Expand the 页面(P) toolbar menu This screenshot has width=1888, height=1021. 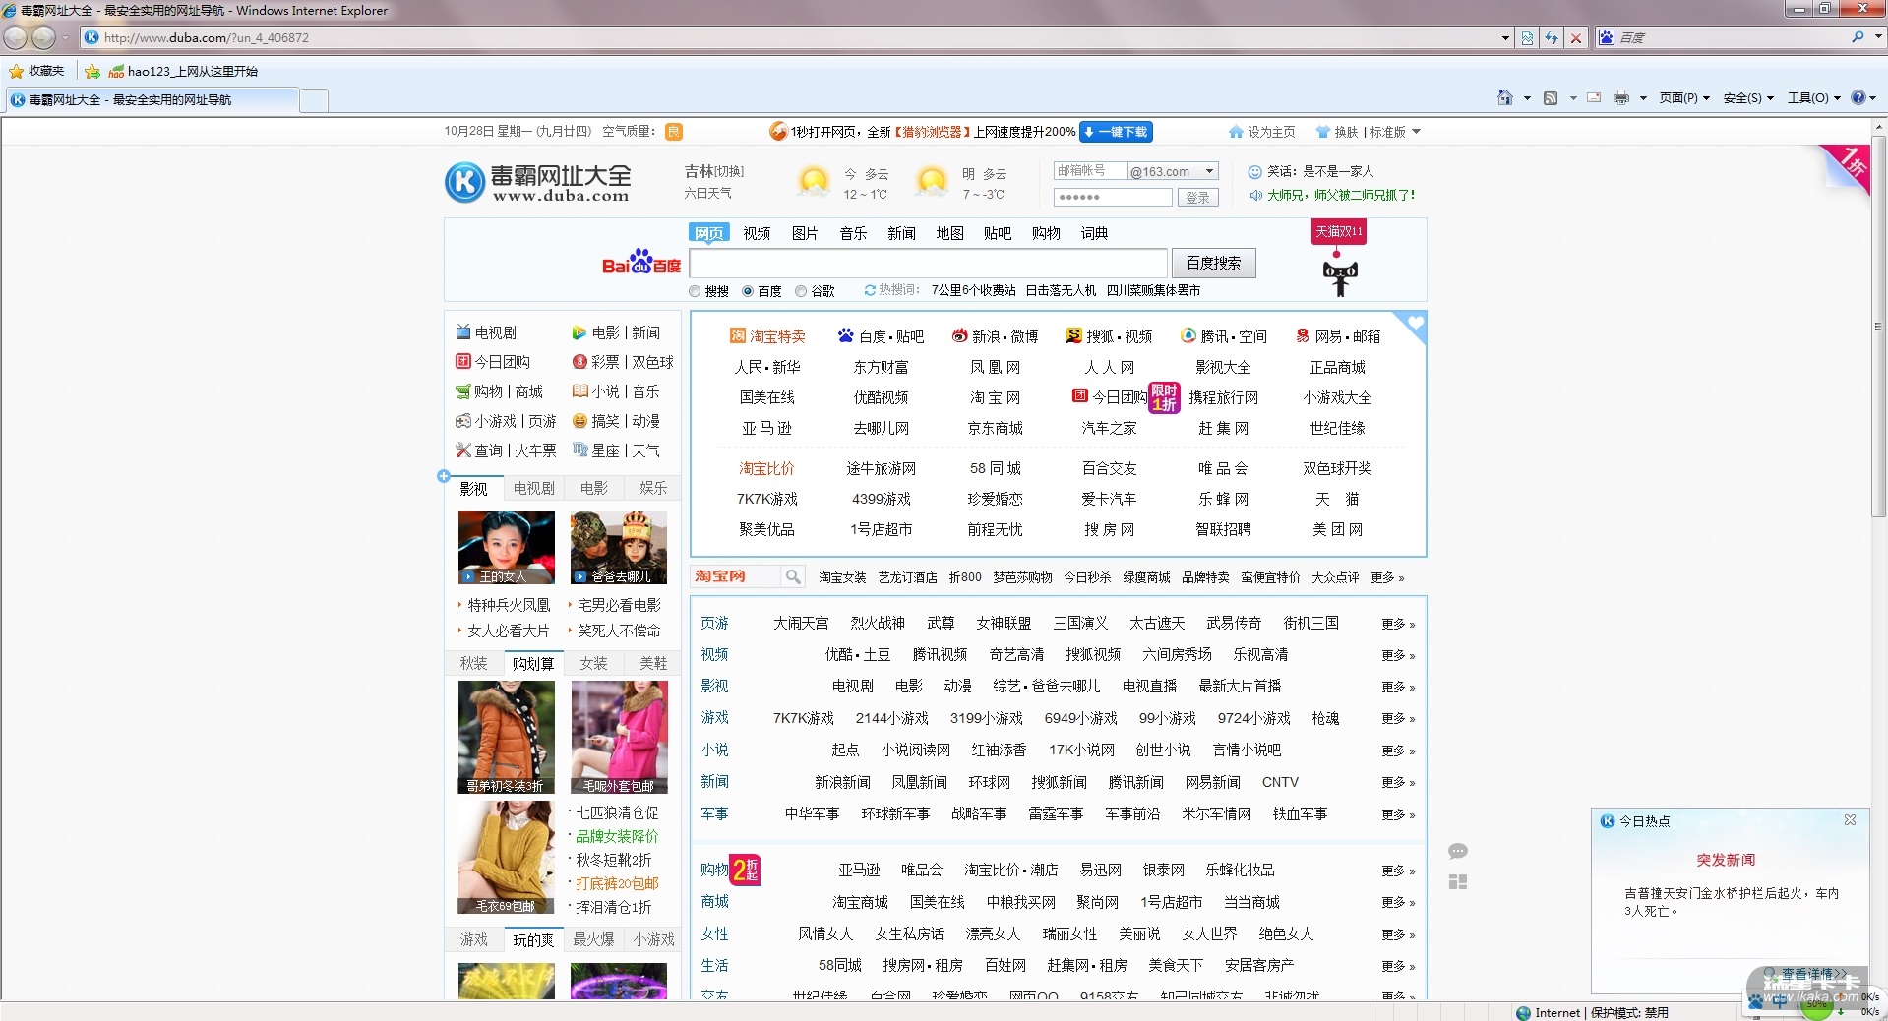1684,98
